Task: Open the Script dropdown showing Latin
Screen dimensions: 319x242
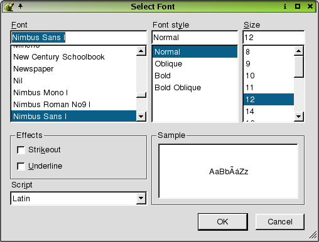Action: click(78, 198)
